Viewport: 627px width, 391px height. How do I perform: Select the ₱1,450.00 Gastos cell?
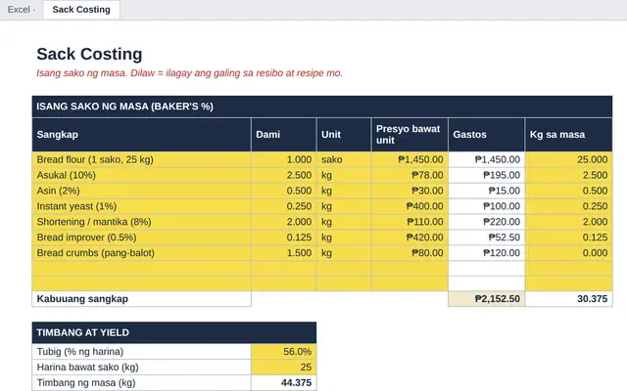coord(486,159)
